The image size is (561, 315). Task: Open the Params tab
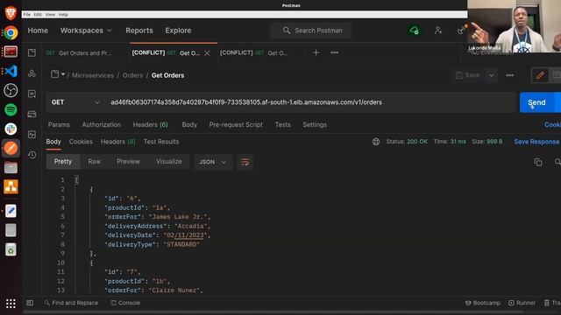(x=59, y=124)
